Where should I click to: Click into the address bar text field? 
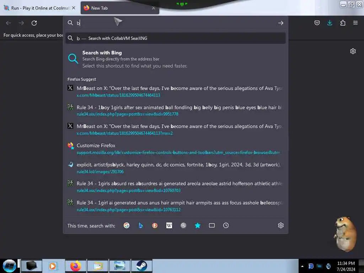[x=176, y=23]
